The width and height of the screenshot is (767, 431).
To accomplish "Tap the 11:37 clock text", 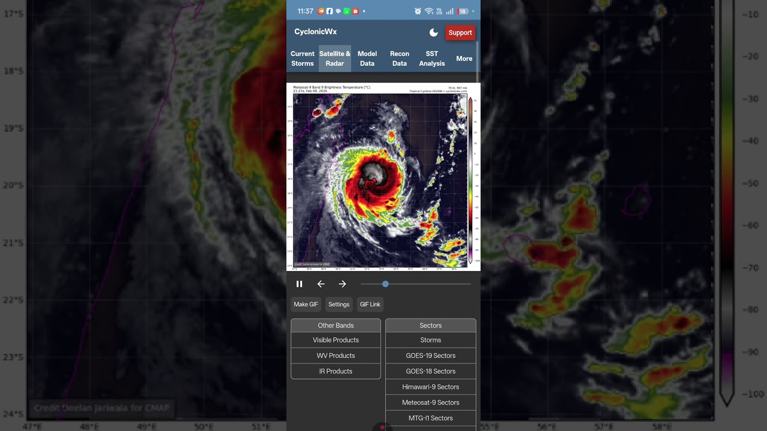I will [306, 11].
